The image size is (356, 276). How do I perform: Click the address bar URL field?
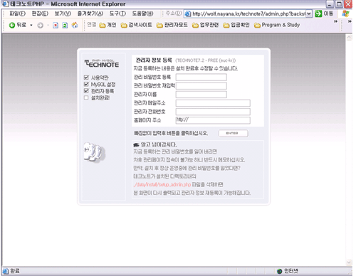tap(248, 14)
